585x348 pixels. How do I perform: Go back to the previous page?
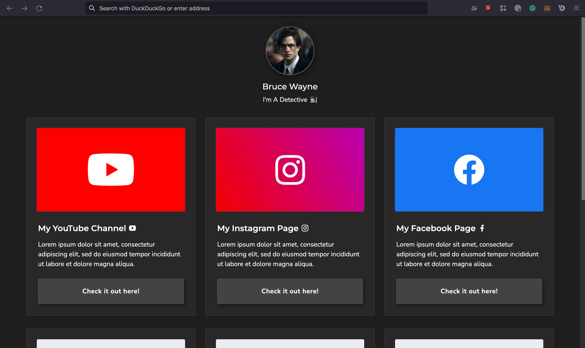pos(10,8)
